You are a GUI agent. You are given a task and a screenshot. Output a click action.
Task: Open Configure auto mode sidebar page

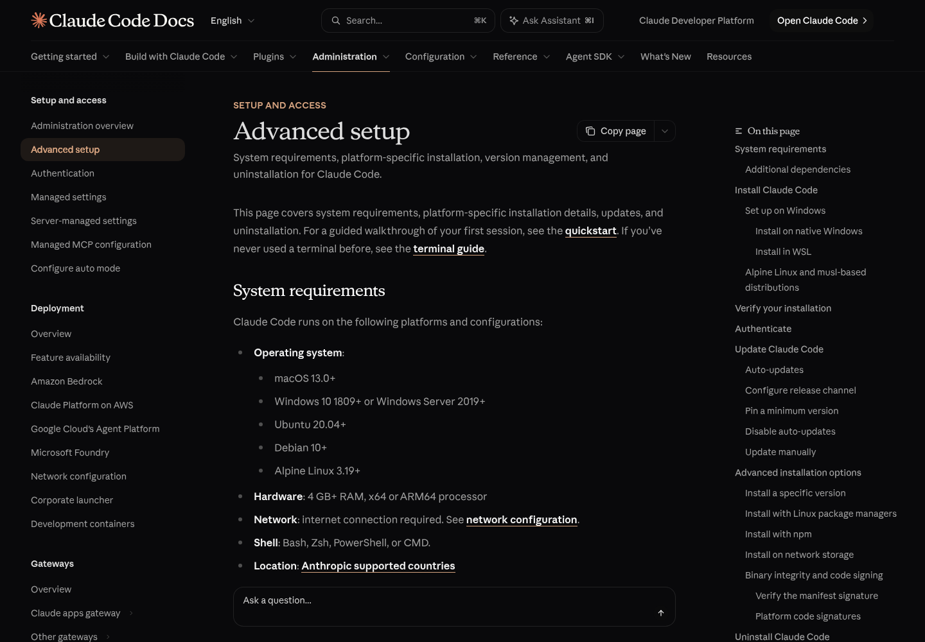(103, 268)
